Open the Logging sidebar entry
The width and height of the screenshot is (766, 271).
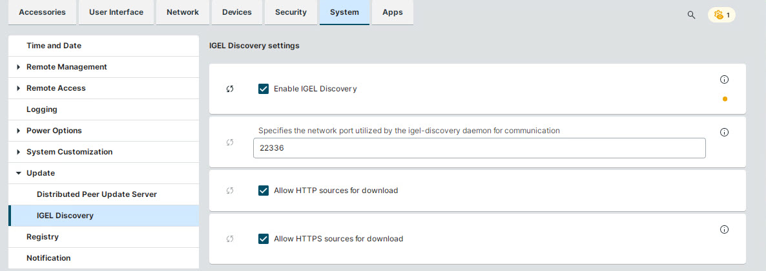(x=103, y=109)
